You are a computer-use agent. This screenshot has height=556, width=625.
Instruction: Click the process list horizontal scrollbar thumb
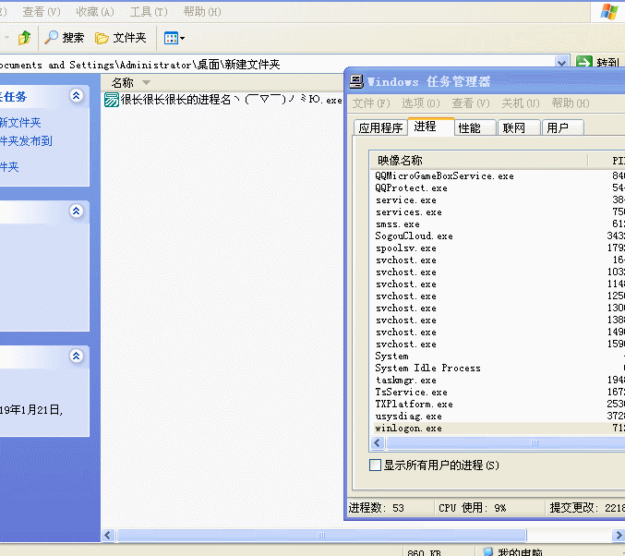click(x=506, y=442)
